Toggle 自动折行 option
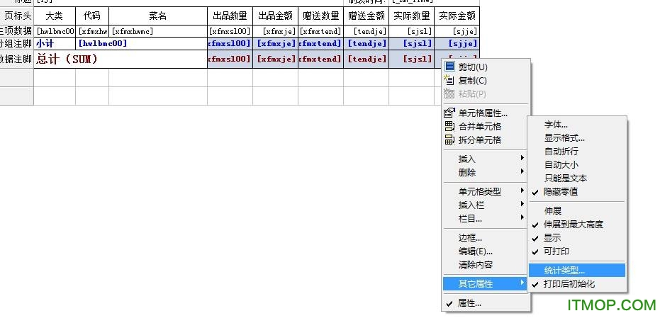660x323 pixels. pos(577,152)
